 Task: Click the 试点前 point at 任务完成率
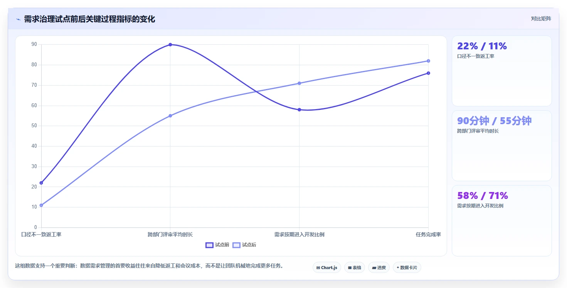click(428, 73)
